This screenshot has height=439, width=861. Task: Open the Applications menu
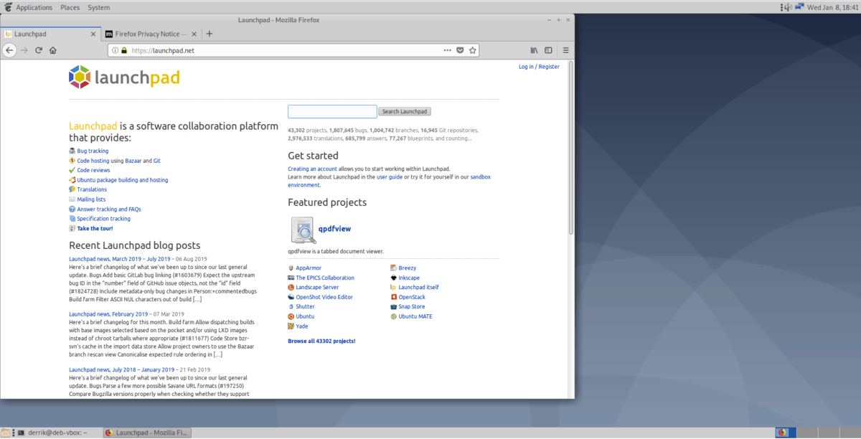point(32,7)
